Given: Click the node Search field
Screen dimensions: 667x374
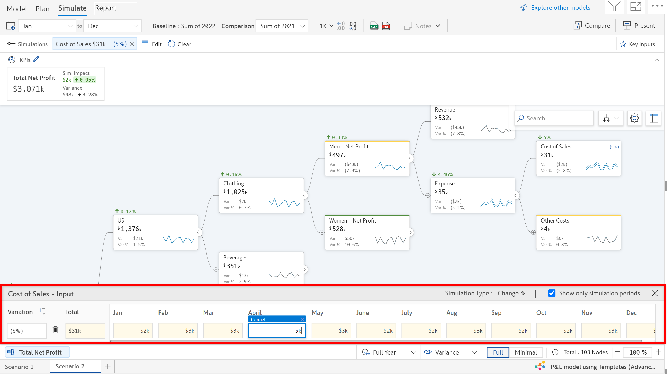Looking at the screenshot, I should 554,118.
